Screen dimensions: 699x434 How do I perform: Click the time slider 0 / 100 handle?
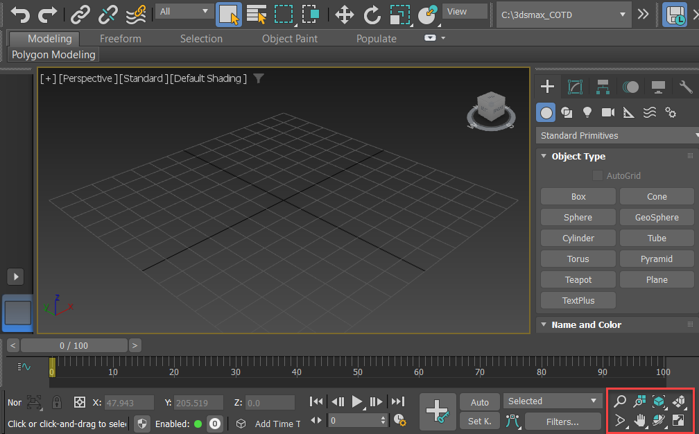[x=74, y=345]
